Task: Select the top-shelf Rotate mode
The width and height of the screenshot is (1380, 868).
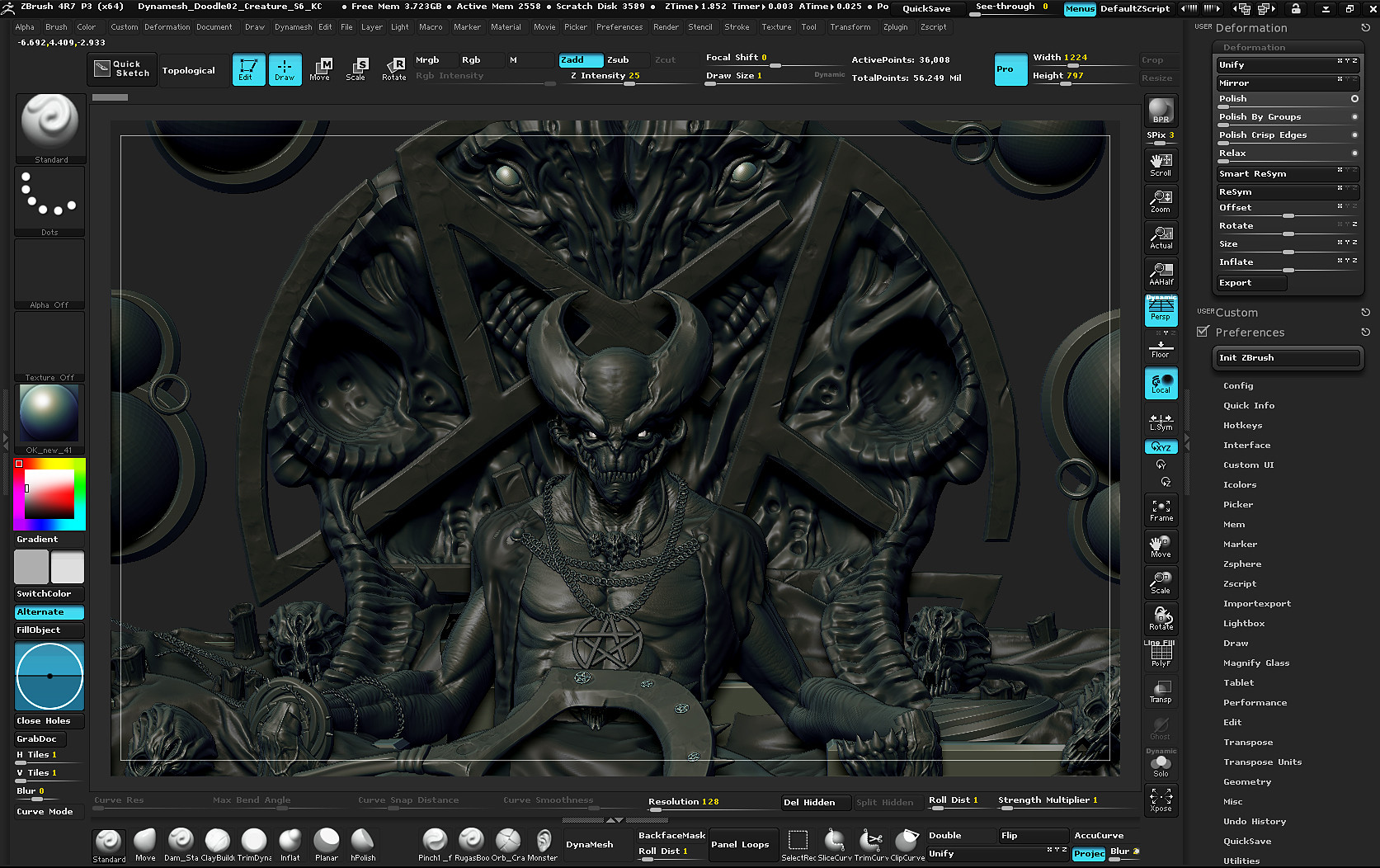Action: click(x=393, y=69)
